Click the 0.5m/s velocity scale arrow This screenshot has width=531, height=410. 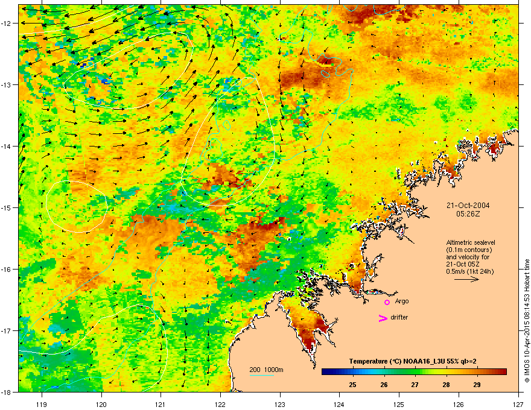[x=466, y=279]
